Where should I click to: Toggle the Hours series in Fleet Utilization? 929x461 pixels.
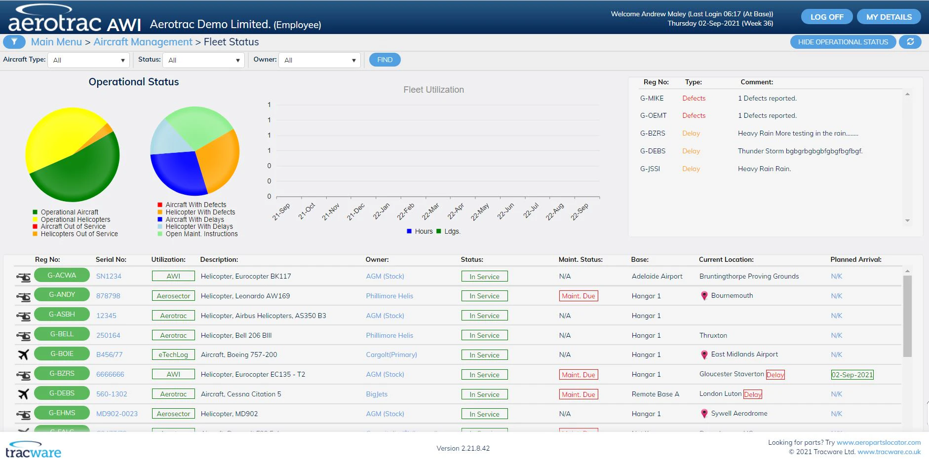point(420,231)
